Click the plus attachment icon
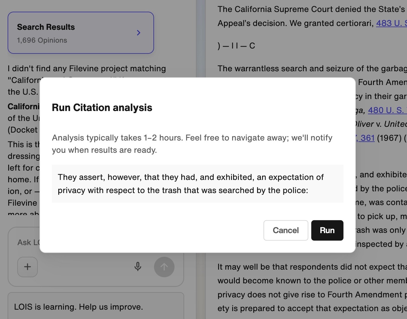The width and height of the screenshot is (407, 319). [x=28, y=267]
